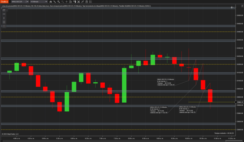Click the current price marker 23968.25
244x142 pixels.
point(240,102)
